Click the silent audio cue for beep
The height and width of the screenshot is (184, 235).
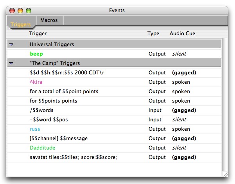(179, 54)
